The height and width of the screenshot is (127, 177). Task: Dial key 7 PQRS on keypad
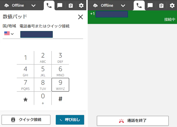pyautogui.click(x=25, y=85)
